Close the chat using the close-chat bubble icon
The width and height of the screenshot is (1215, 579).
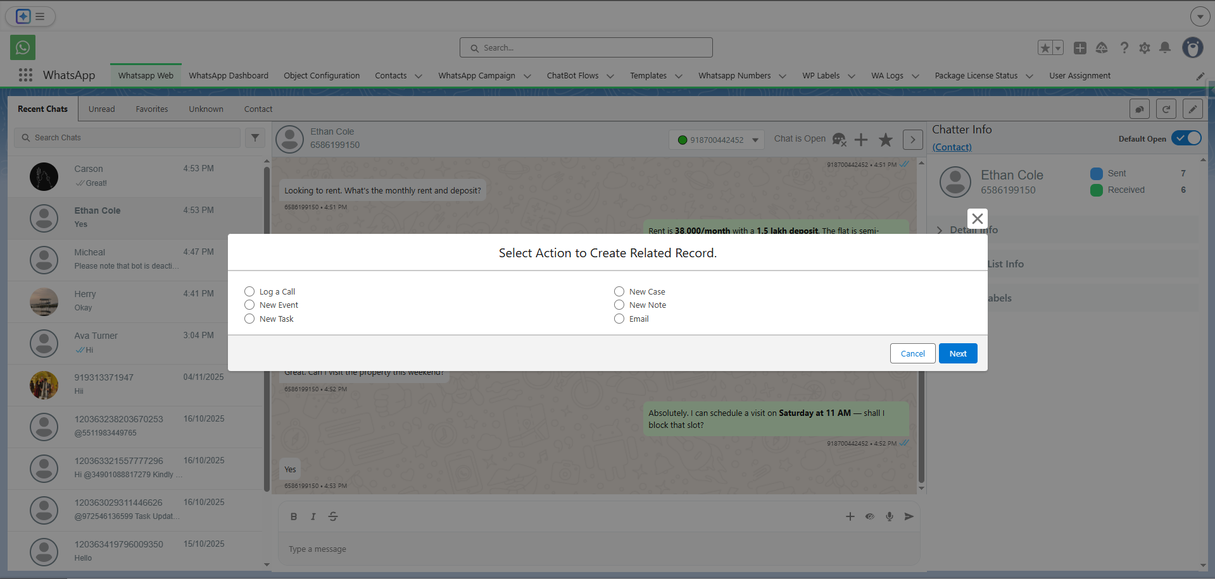[839, 139]
